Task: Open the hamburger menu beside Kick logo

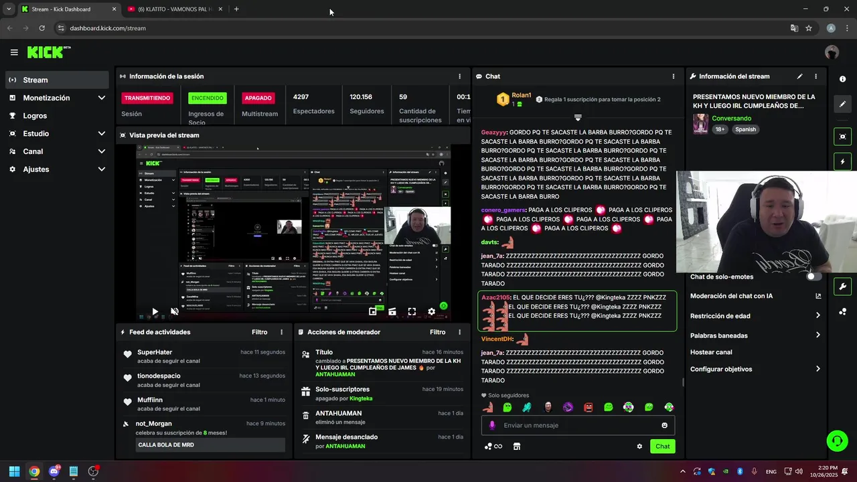Action: click(14, 52)
